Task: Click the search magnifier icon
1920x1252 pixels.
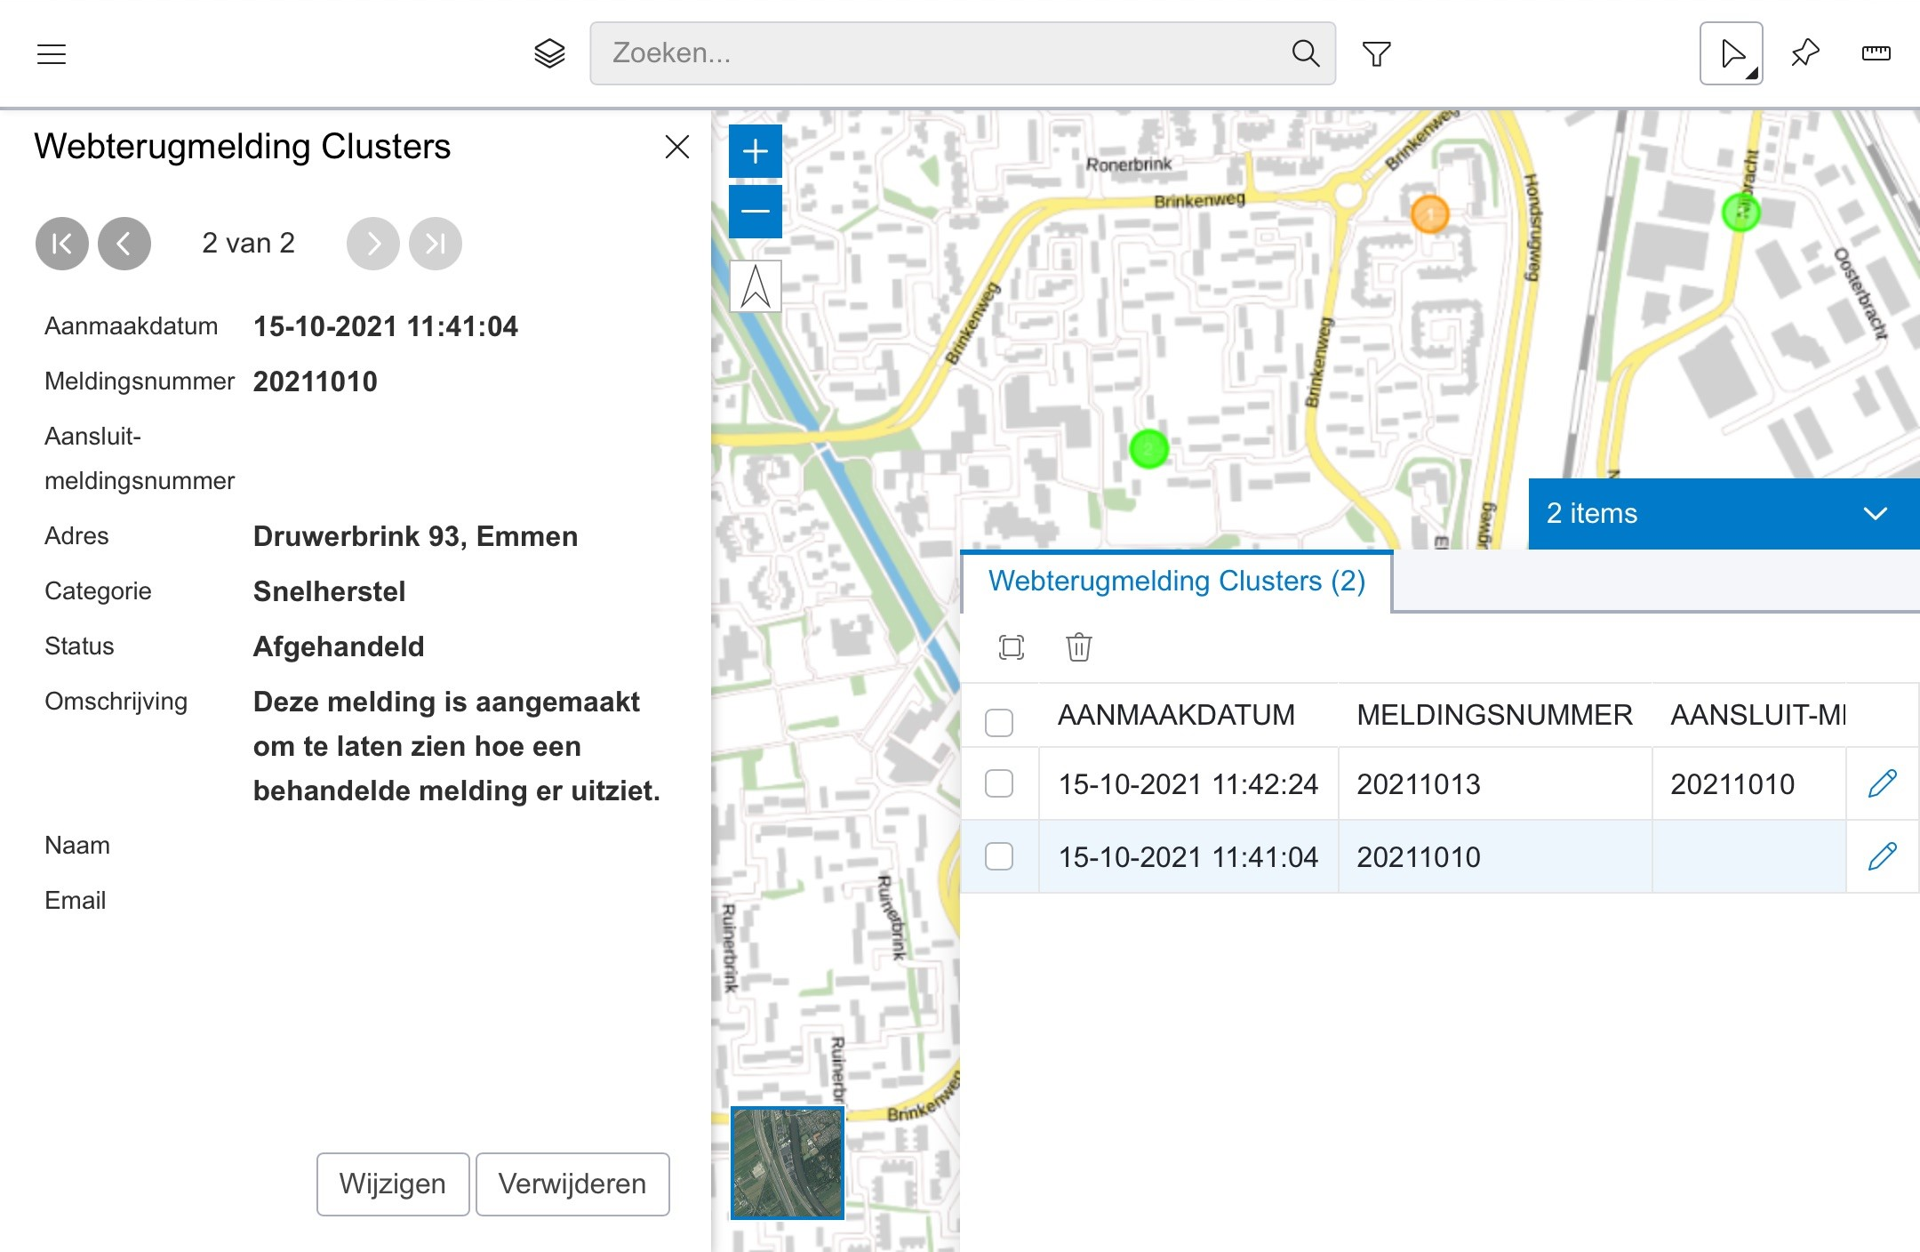Action: click(x=1304, y=53)
